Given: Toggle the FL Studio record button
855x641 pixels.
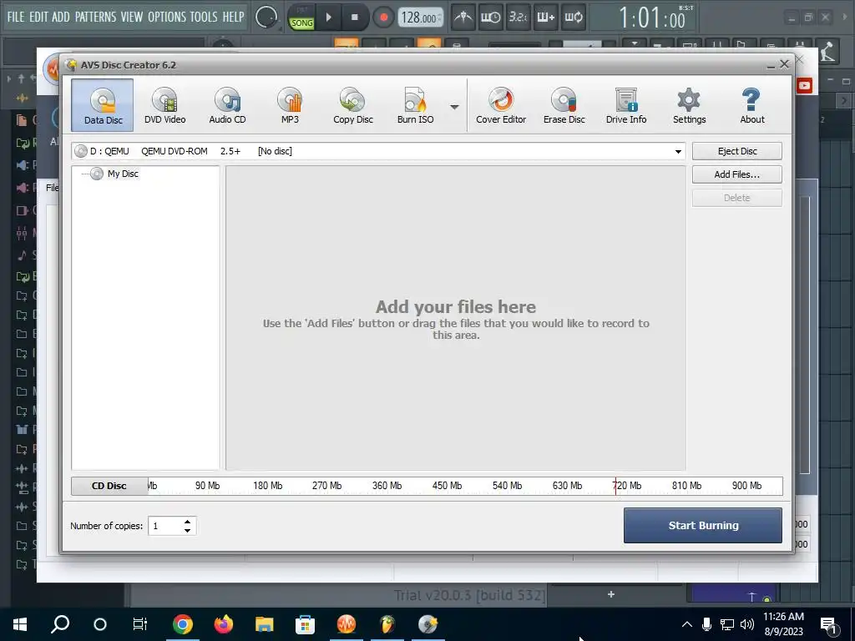Looking at the screenshot, I should click(x=383, y=18).
